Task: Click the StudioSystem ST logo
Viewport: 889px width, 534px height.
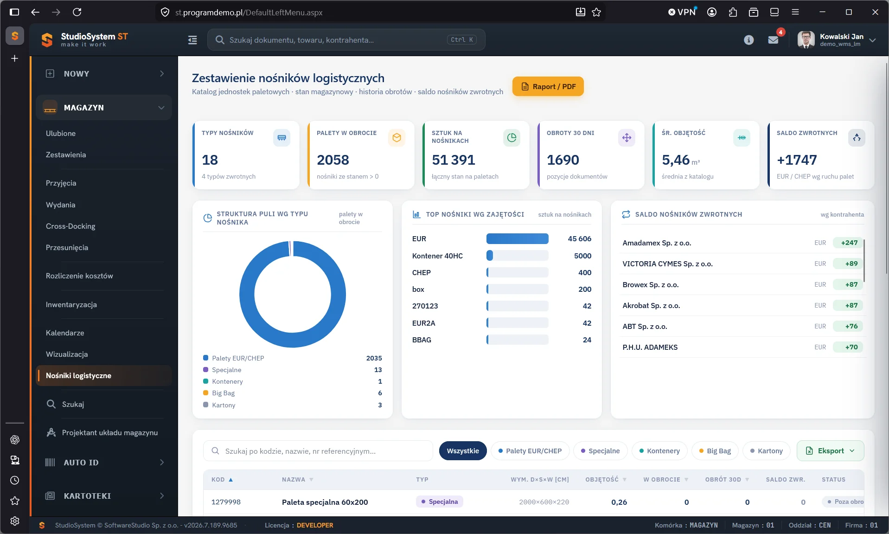Action: coord(84,39)
